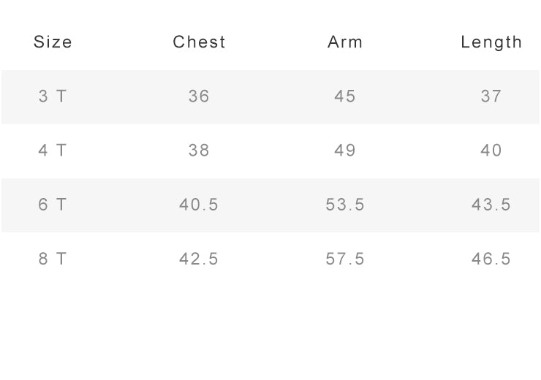Click arm value 45 for 3 T
The height and width of the screenshot is (380, 541).
345,96
